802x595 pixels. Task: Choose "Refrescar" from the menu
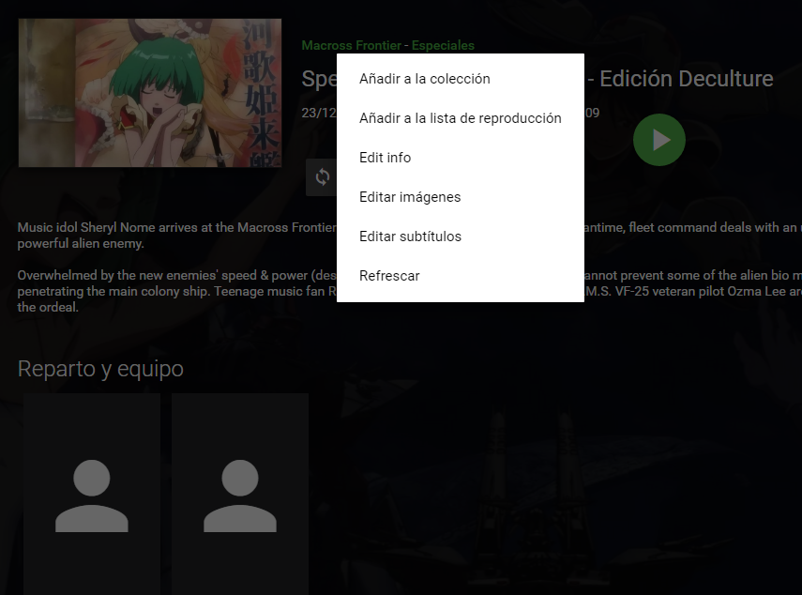coord(461,276)
